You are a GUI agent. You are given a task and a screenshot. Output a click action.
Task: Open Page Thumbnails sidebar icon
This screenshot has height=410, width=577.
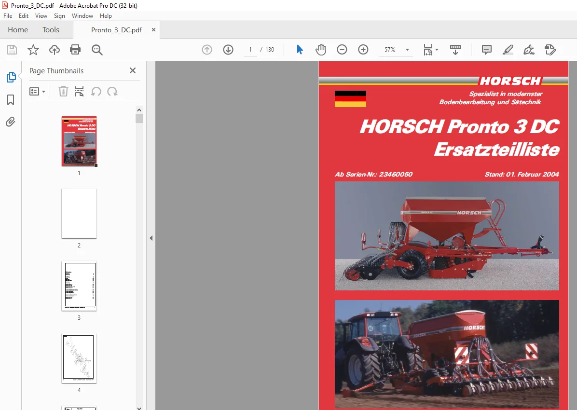(x=11, y=77)
